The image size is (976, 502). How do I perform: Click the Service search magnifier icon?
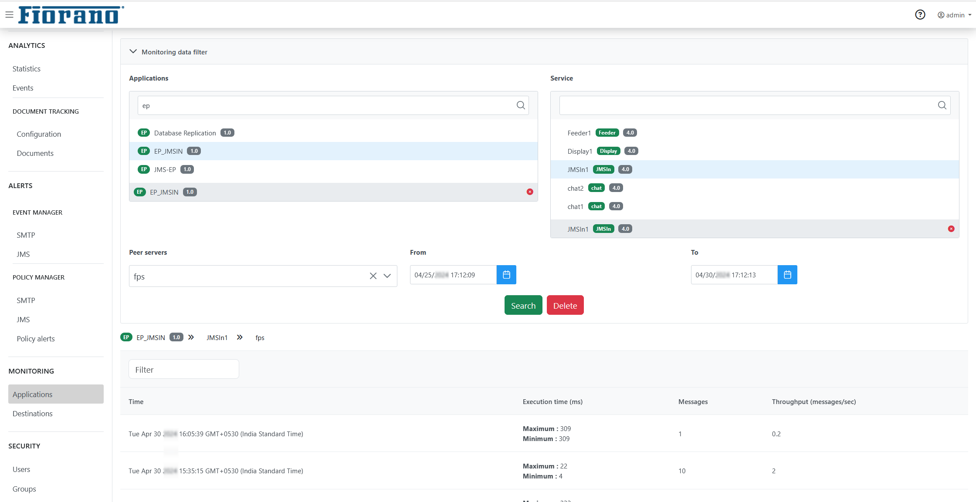pyautogui.click(x=942, y=105)
